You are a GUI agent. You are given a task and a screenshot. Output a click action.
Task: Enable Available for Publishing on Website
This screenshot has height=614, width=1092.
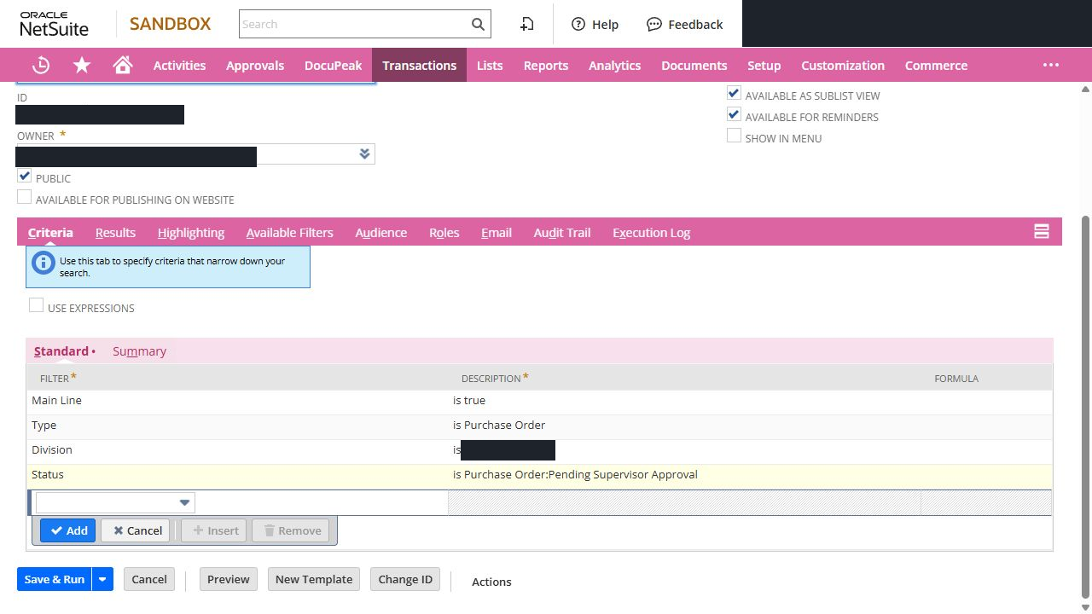click(x=24, y=197)
